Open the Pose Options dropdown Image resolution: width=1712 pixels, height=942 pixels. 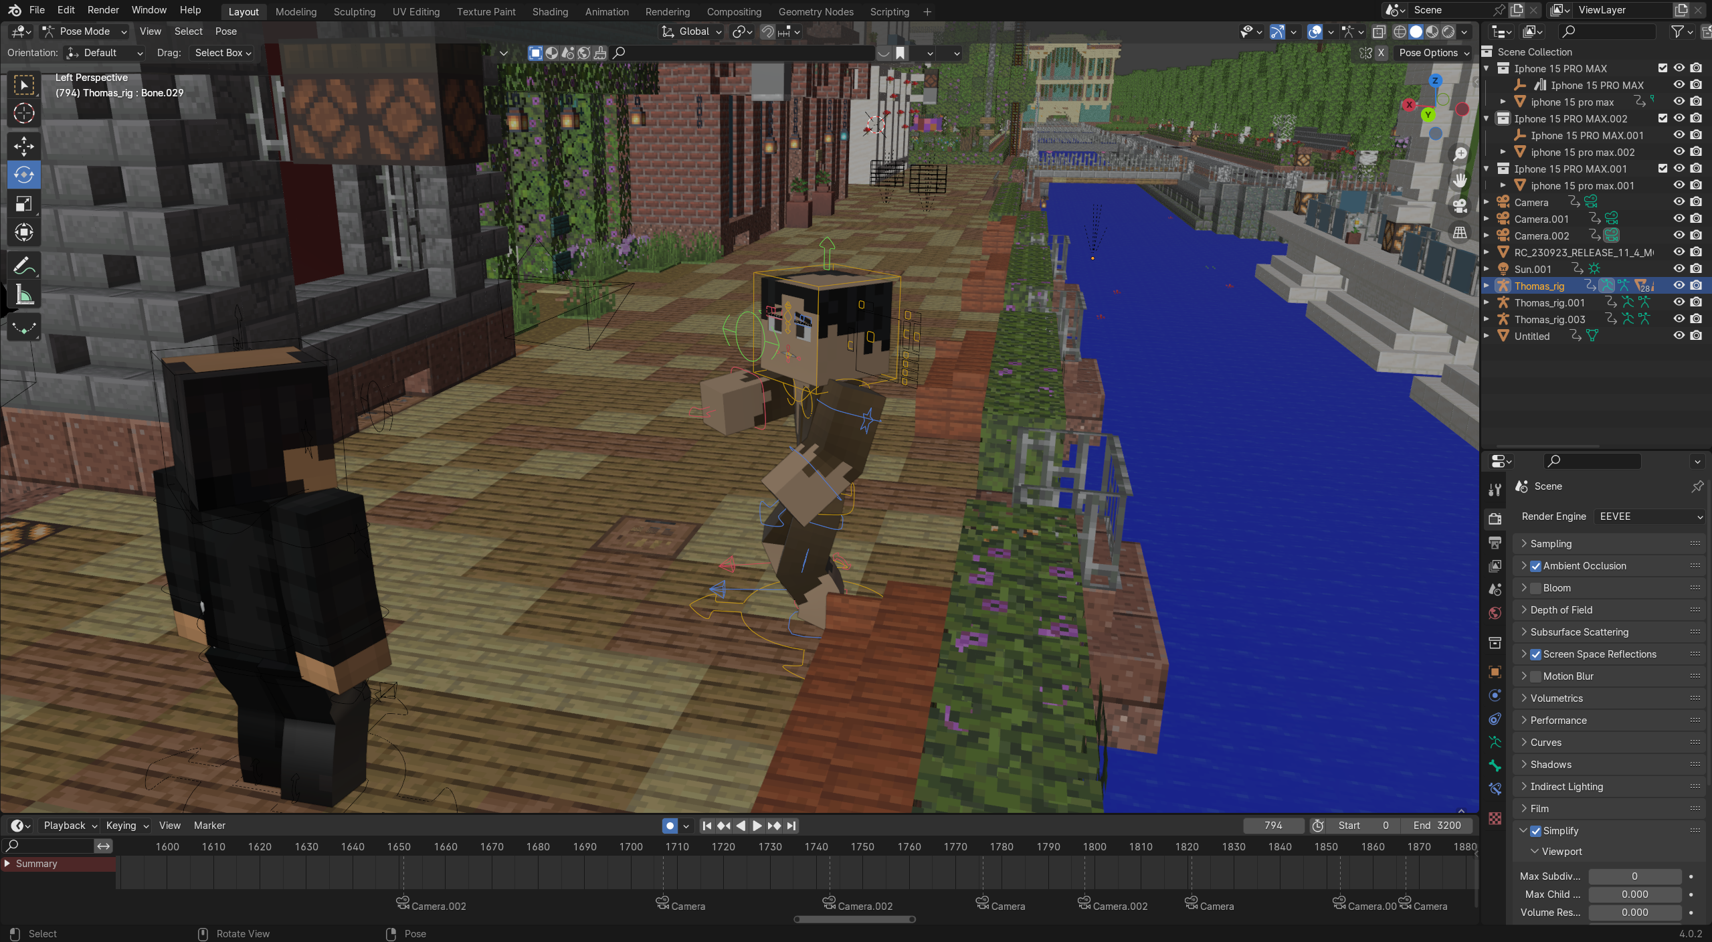tap(1434, 53)
